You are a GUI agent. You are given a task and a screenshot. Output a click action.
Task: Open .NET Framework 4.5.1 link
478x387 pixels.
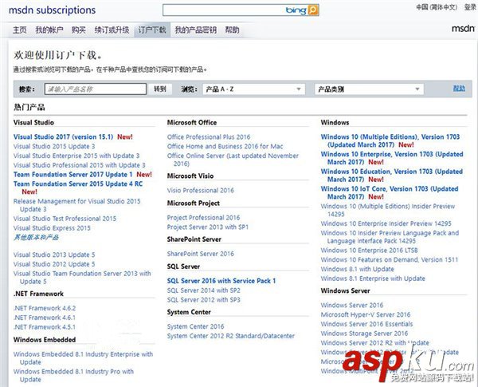pyautogui.click(x=45, y=327)
